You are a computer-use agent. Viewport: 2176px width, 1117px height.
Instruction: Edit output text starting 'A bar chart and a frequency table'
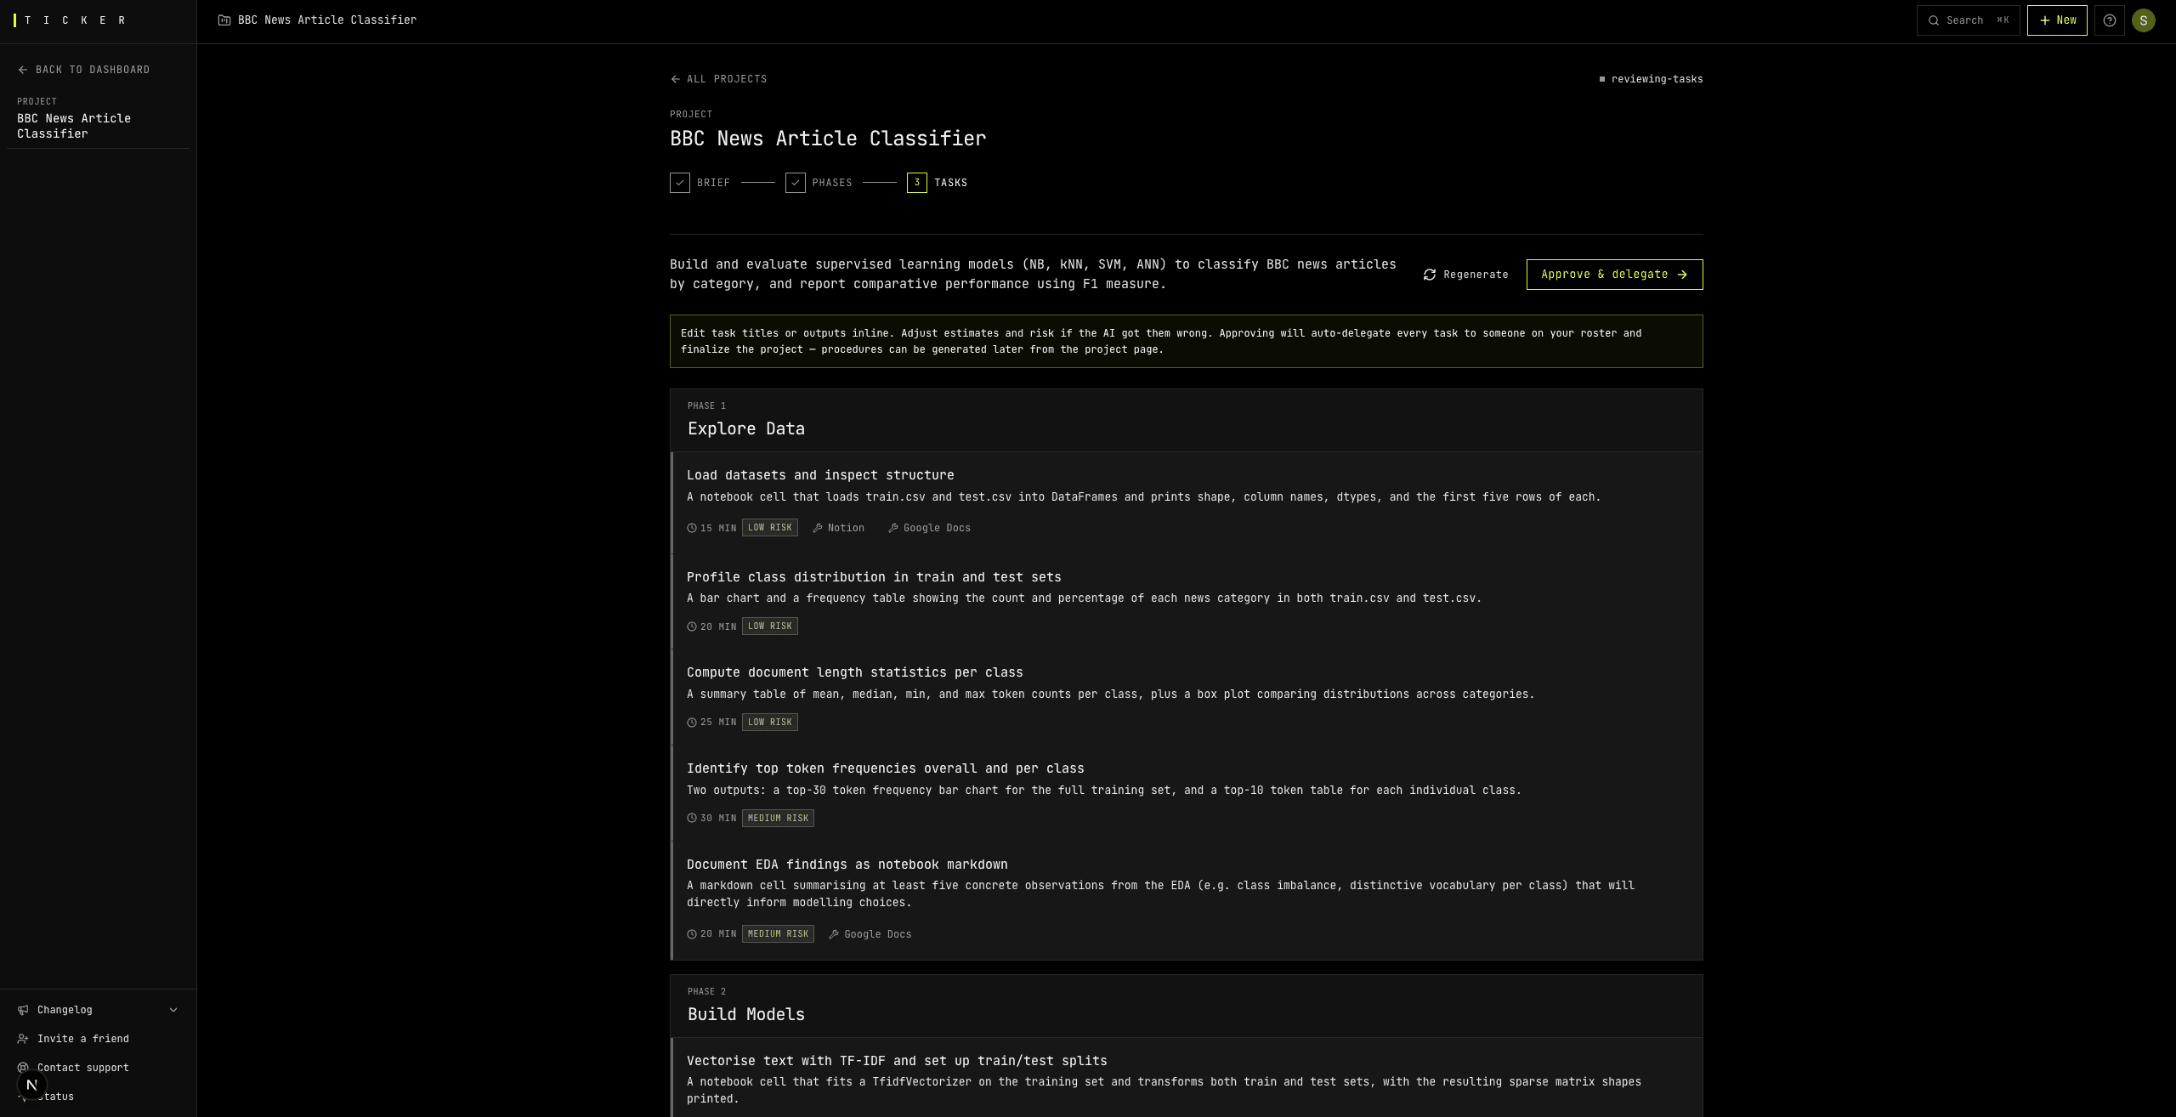click(1084, 598)
